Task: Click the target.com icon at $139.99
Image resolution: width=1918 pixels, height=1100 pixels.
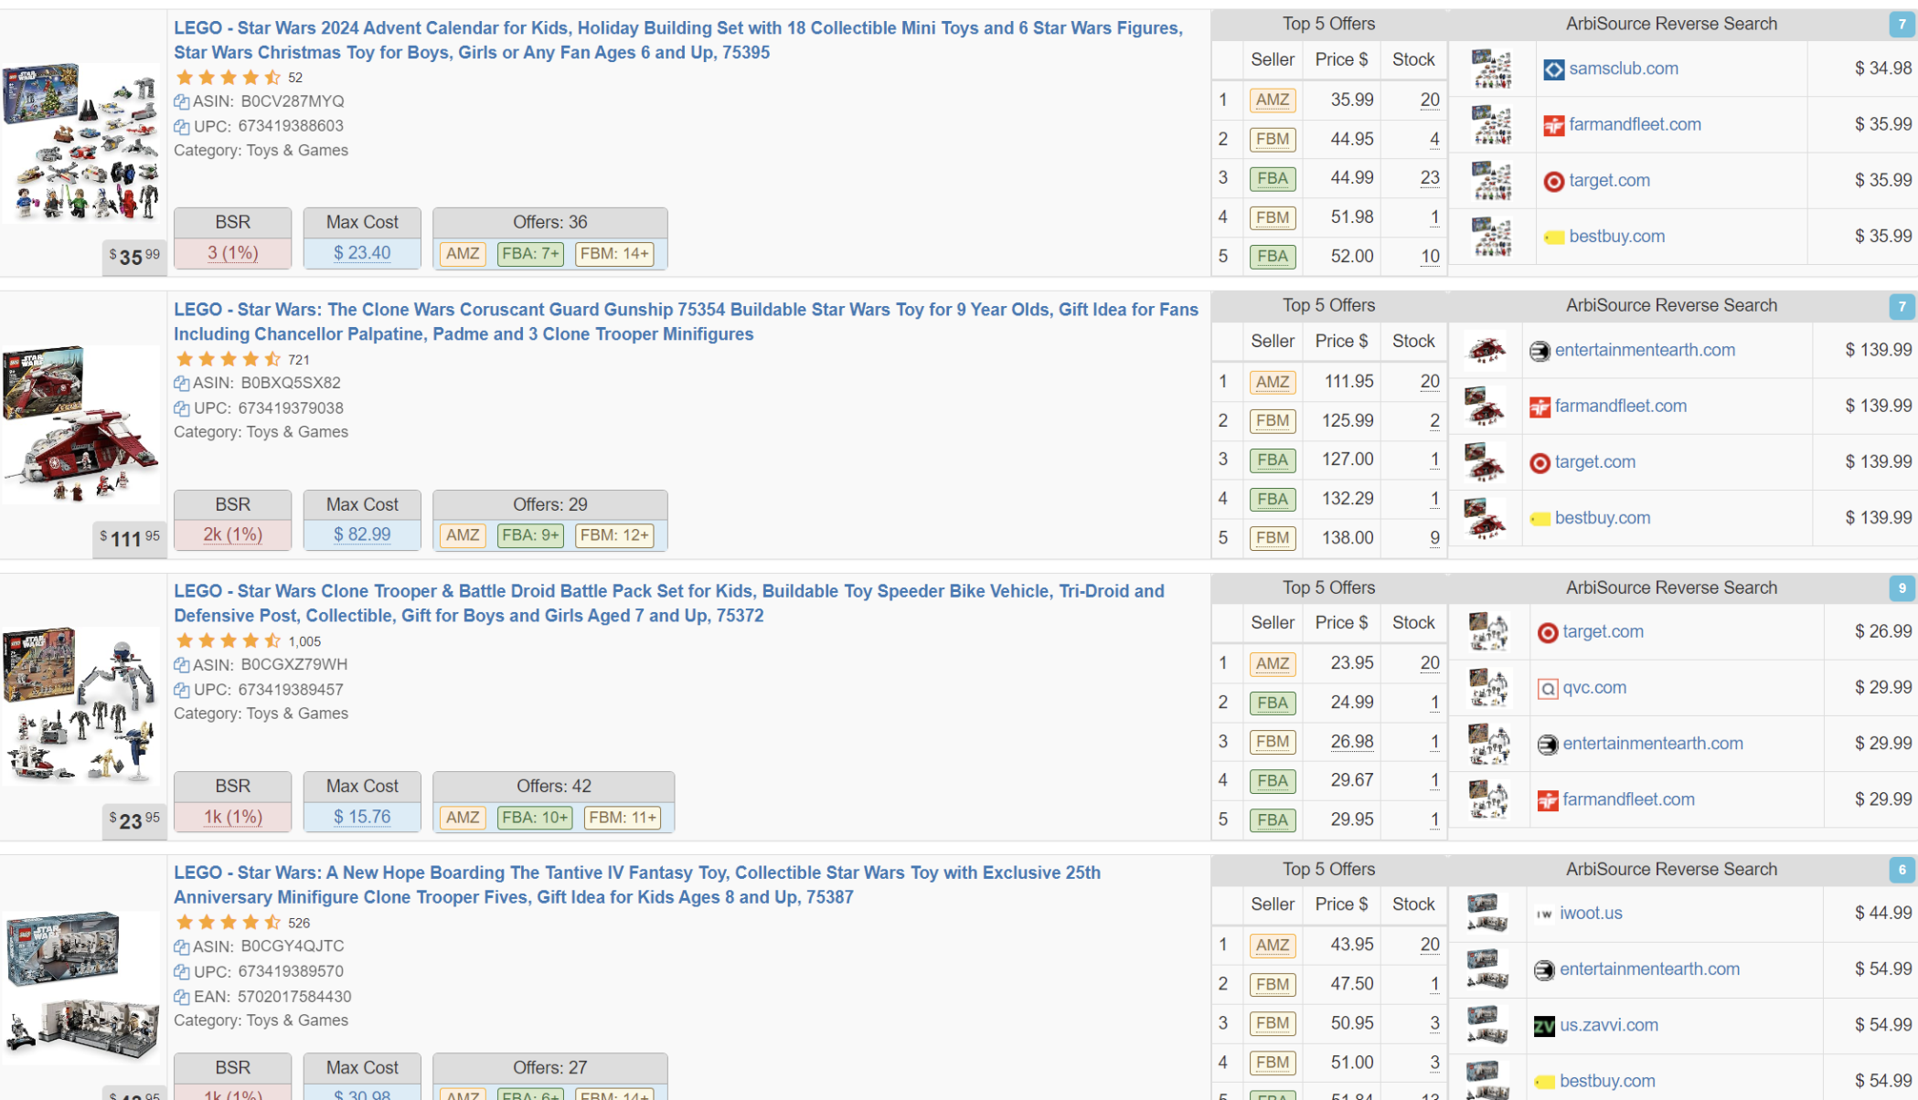Action: click(1540, 463)
